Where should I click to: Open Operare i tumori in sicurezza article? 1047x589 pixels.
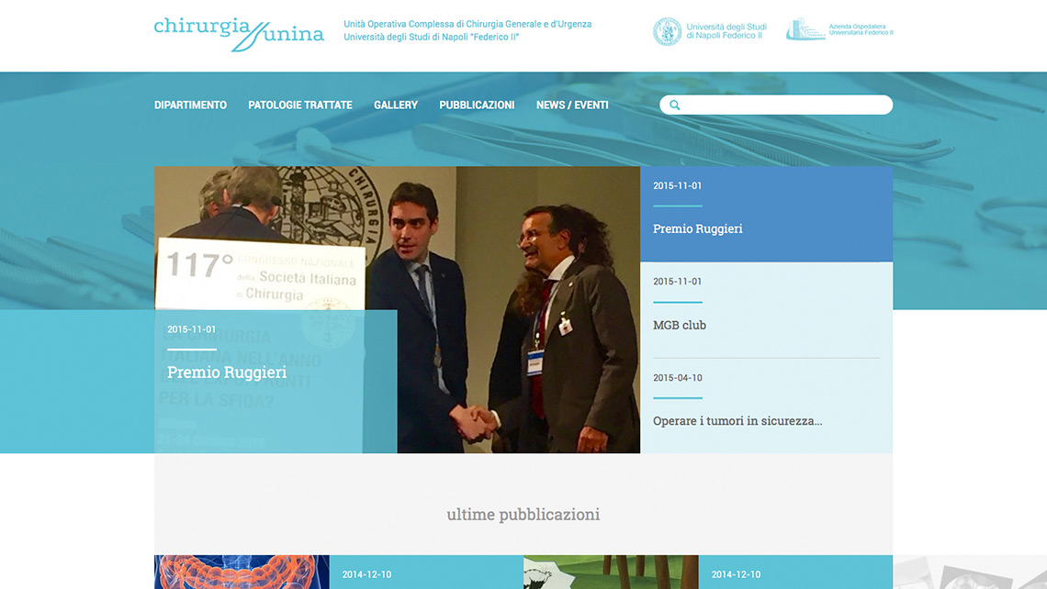point(737,421)
